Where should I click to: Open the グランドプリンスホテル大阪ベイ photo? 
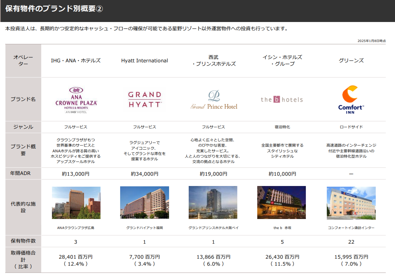(213, 202)
